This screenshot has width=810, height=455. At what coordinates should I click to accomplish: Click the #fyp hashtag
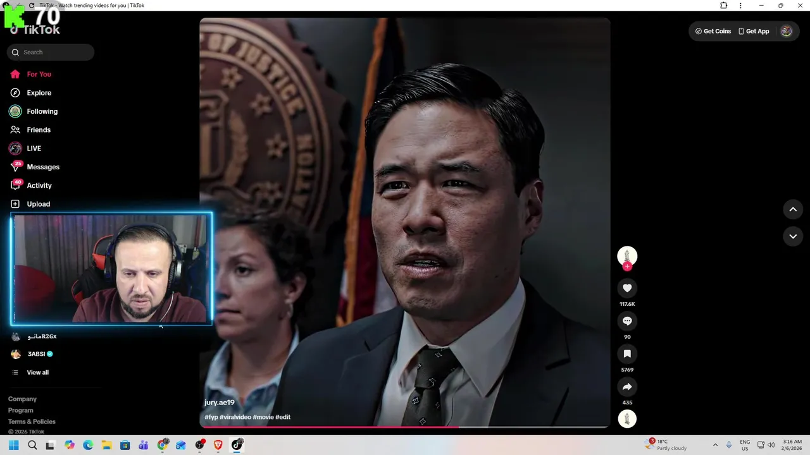(211, 417)
